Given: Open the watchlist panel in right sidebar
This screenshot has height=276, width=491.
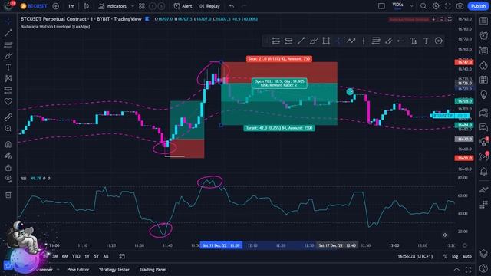Looking at the screenshot, I should coord(483,21).
